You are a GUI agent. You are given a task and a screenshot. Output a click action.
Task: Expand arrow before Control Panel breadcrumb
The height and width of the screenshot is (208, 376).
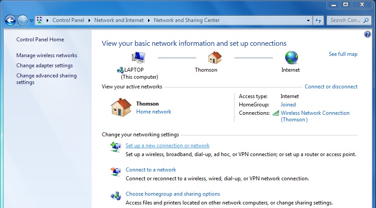[48, 20]
